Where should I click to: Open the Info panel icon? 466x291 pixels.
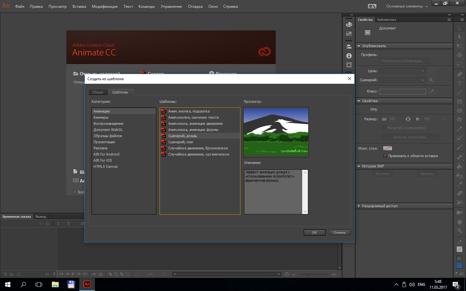pyautogui.click(x=349, y=56)
